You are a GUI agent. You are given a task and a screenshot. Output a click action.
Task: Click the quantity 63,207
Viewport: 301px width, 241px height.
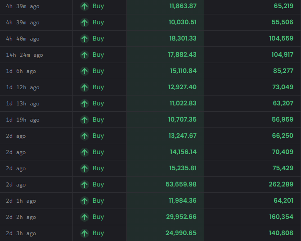click(283, 104)
